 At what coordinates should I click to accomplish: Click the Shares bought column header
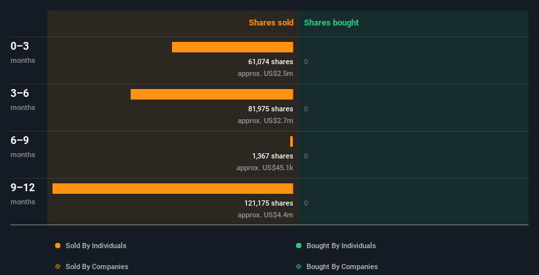[331, 23]
